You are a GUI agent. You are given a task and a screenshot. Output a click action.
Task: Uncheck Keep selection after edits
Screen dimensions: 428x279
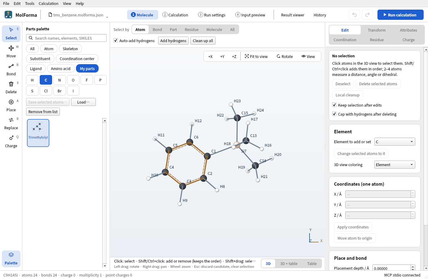[334, 105]
